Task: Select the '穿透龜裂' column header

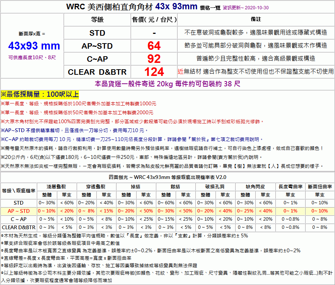Action: [x=96, y=186]
